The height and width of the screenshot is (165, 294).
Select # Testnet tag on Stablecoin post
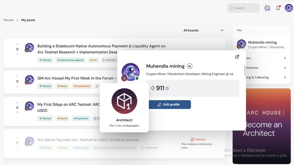tap(45, 60)
